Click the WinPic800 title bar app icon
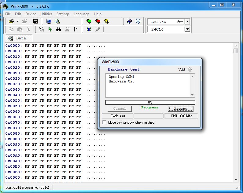Image resolution: width=243 pixels, height=193 pixels. 6,6
